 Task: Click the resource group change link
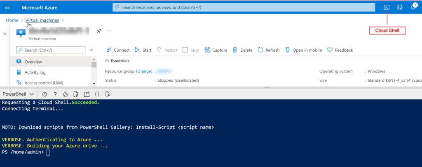[x=144, y=71]
